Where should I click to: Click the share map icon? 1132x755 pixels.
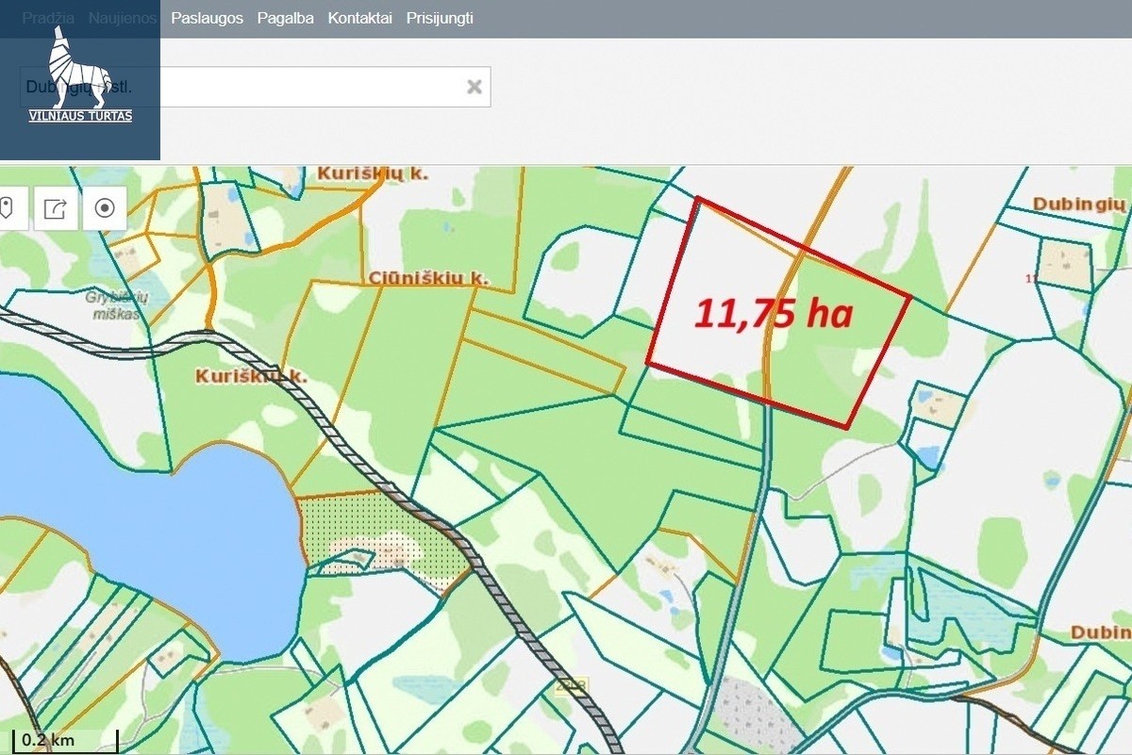[56, 207]
